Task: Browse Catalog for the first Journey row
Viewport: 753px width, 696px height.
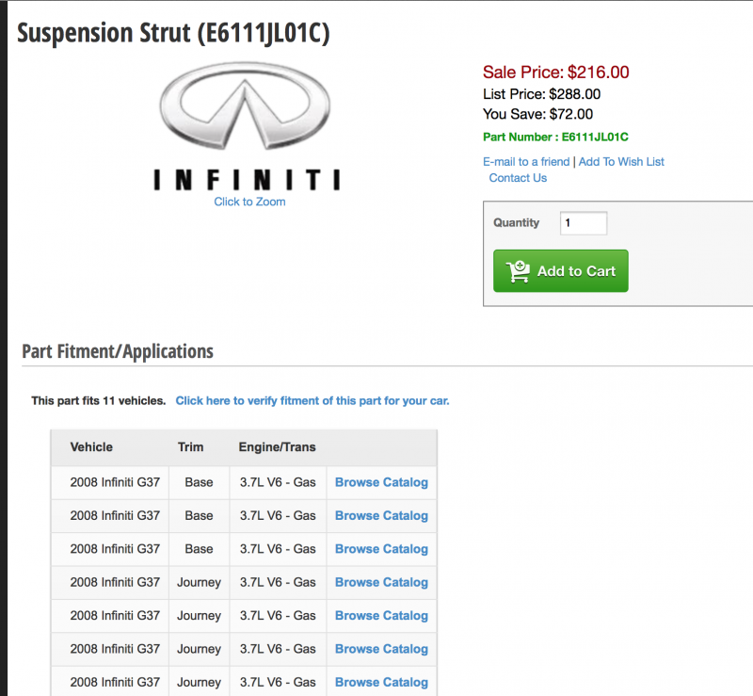Action: 381,582
